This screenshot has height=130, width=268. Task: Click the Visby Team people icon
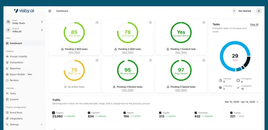8,22
